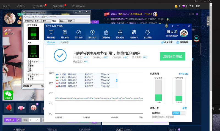The width and height of the screenshot is (220, 131).
Task: Click the gold medal icon in 鲁大师 title bar
Action: (167, 26)
